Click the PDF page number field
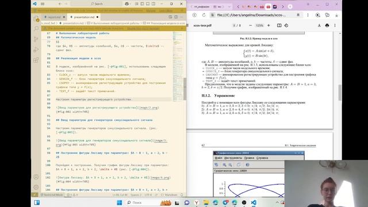The width and height of the screenshot is (368, 207). click(234, 25)
